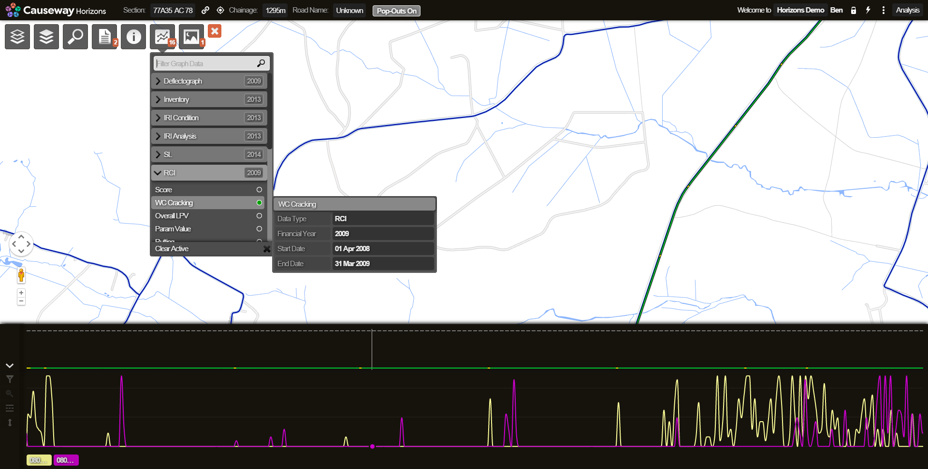Image resolution: width=928 pixels, height=469 pixels.
Task: Click the lightning bolt icon in header
Action: 868,10
